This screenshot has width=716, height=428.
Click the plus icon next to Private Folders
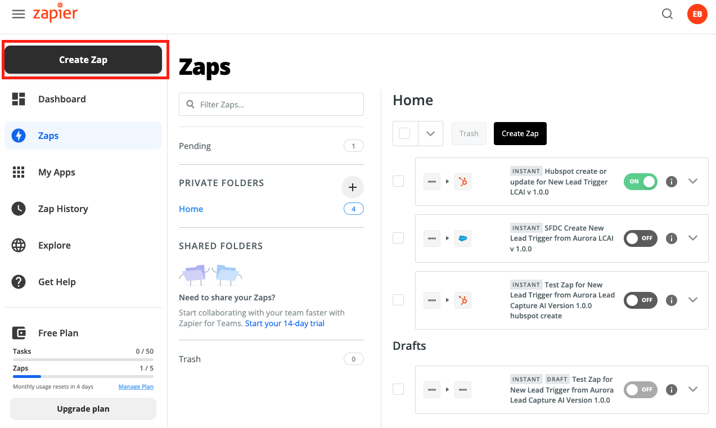pos(352,187)
